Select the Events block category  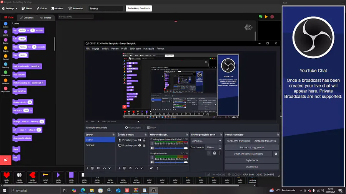pyautogui.click(x=5, y=49)
